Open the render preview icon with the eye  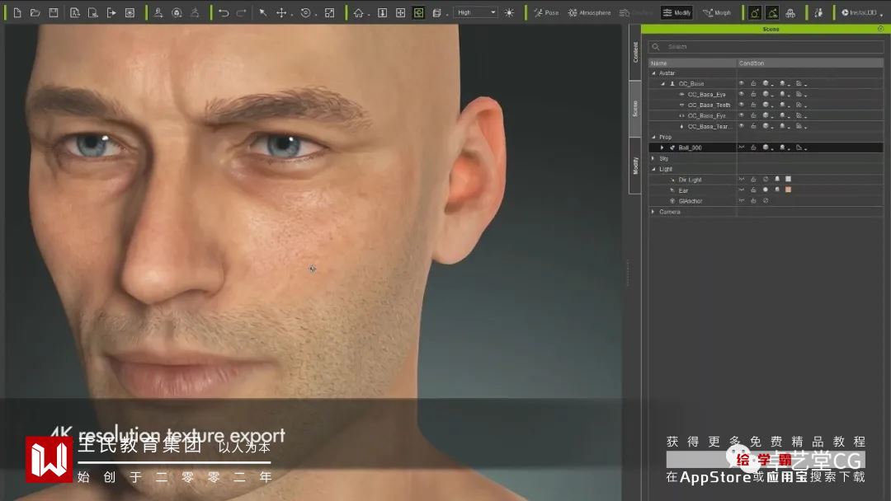click(130, 12)
